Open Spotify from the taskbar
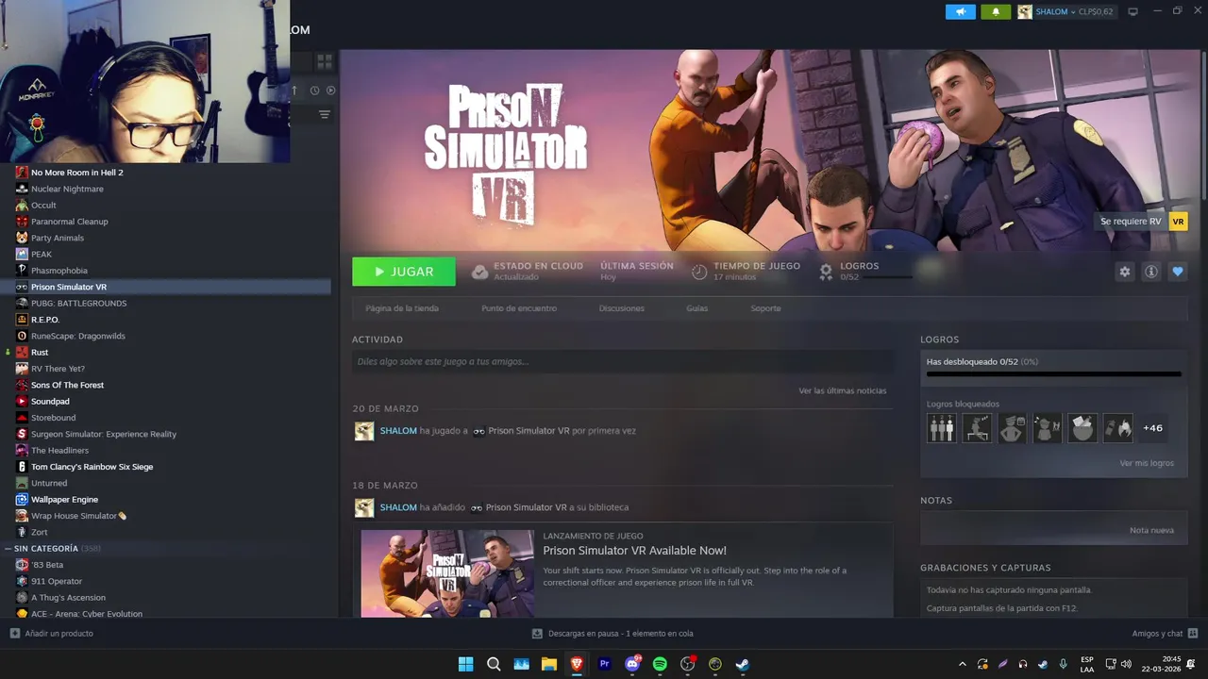 pyautogui.click(x=660, y=664)
